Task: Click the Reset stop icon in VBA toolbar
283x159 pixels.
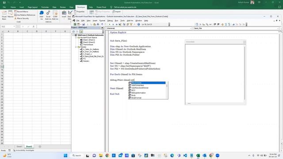Action: coord(117,24)
